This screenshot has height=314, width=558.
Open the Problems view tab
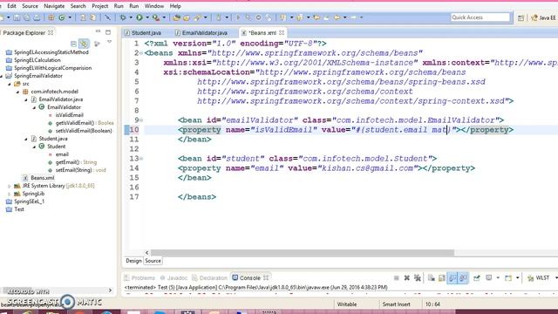point(139,278)
